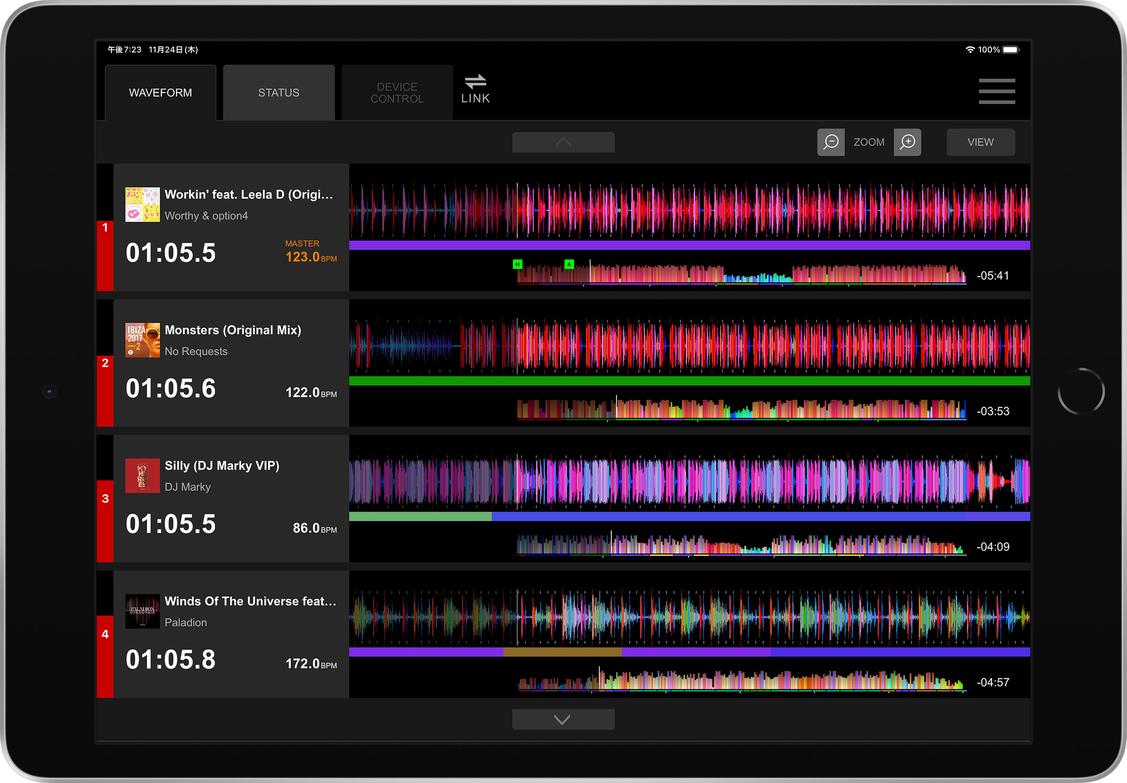This screenshot has width=1127, height=783.
Task: Tap the Monsters Ibiza 2017 album artwork
Action: pos(142,340)
